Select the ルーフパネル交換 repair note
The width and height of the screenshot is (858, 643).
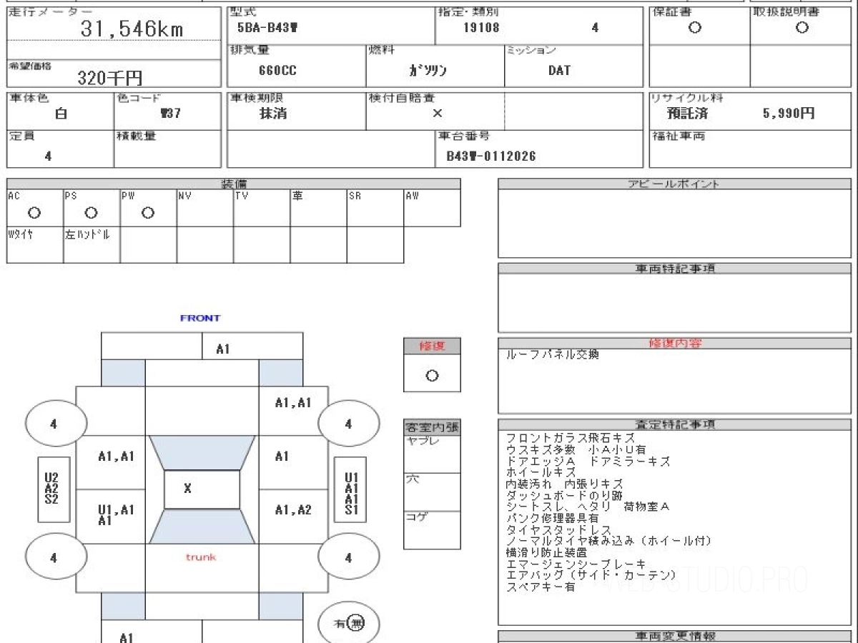[x=553, y=355]
